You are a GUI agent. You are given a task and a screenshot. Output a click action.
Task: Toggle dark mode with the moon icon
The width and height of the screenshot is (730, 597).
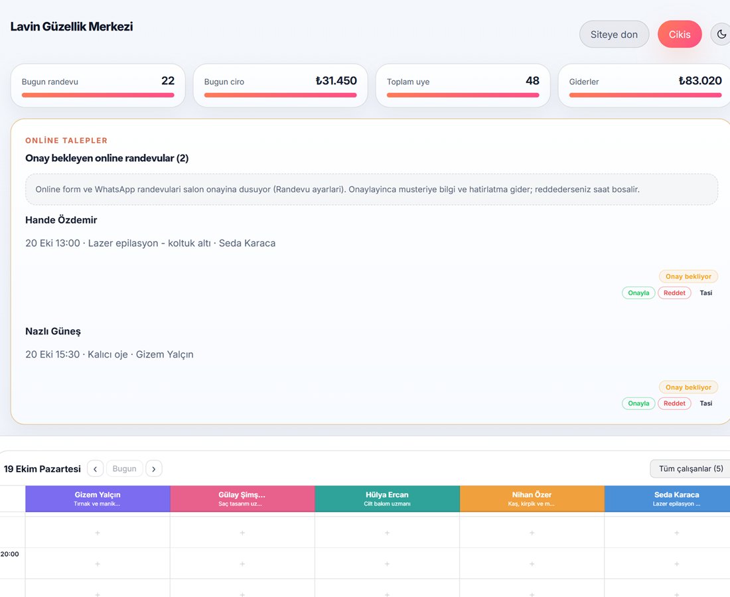coord(721,34)
